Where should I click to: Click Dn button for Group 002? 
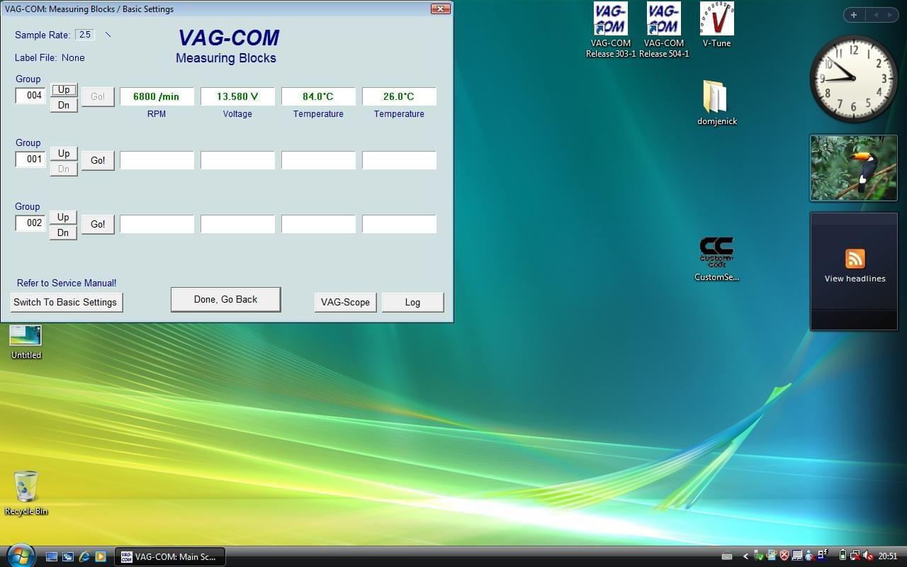point(64,232)
